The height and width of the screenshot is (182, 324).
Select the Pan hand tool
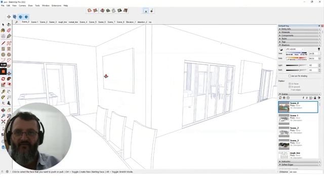tap(9, 110)
